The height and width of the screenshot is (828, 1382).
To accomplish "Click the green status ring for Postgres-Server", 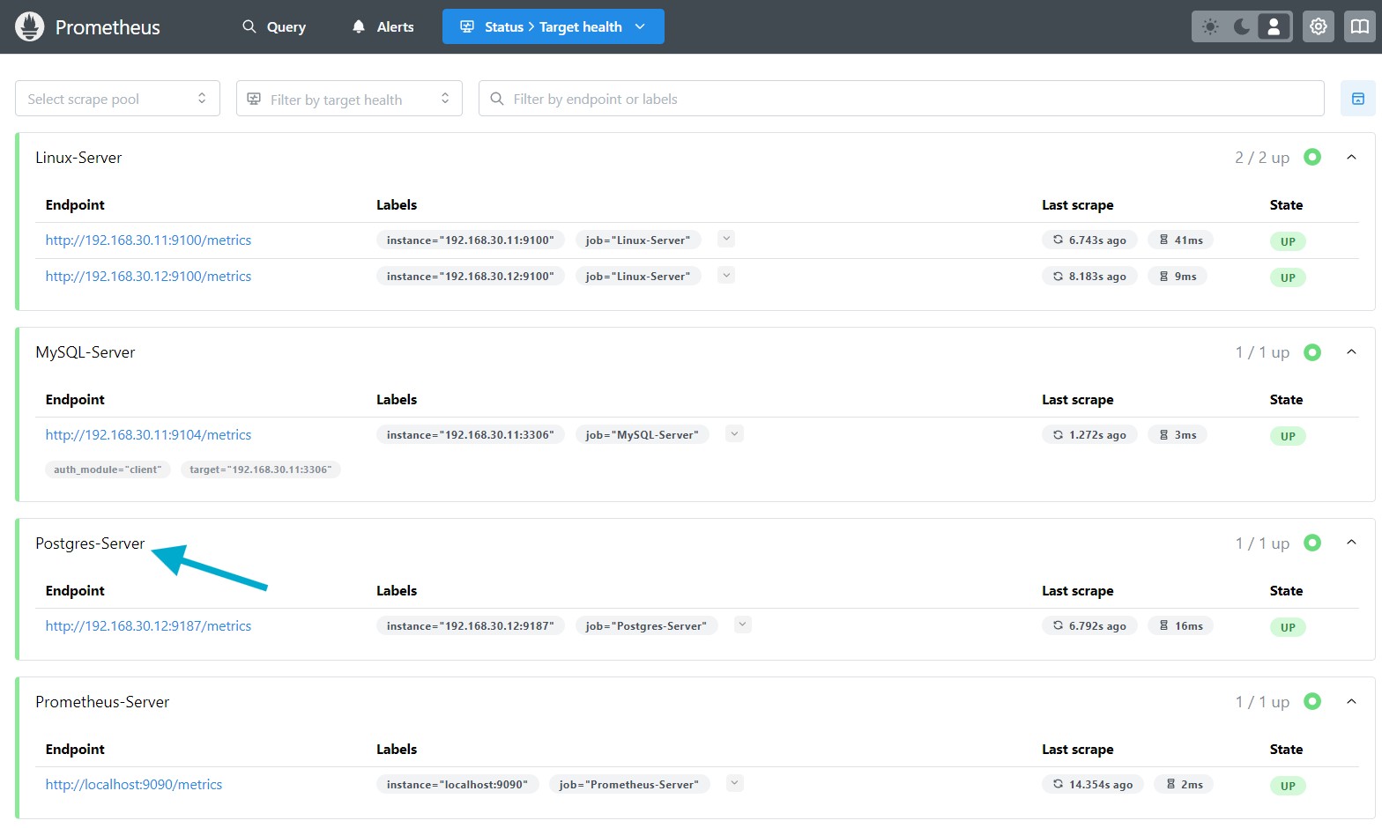I will click(1312, 543).
